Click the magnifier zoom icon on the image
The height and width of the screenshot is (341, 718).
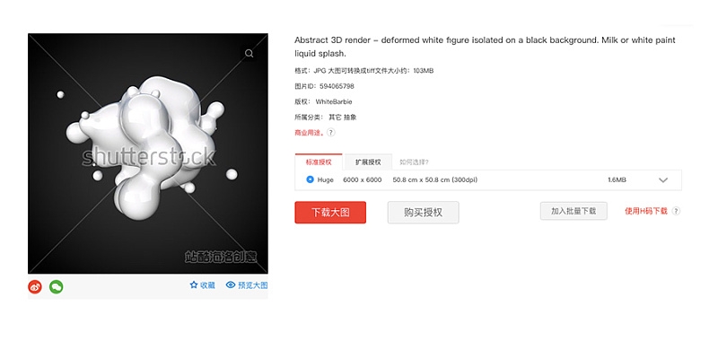point(250,53)
